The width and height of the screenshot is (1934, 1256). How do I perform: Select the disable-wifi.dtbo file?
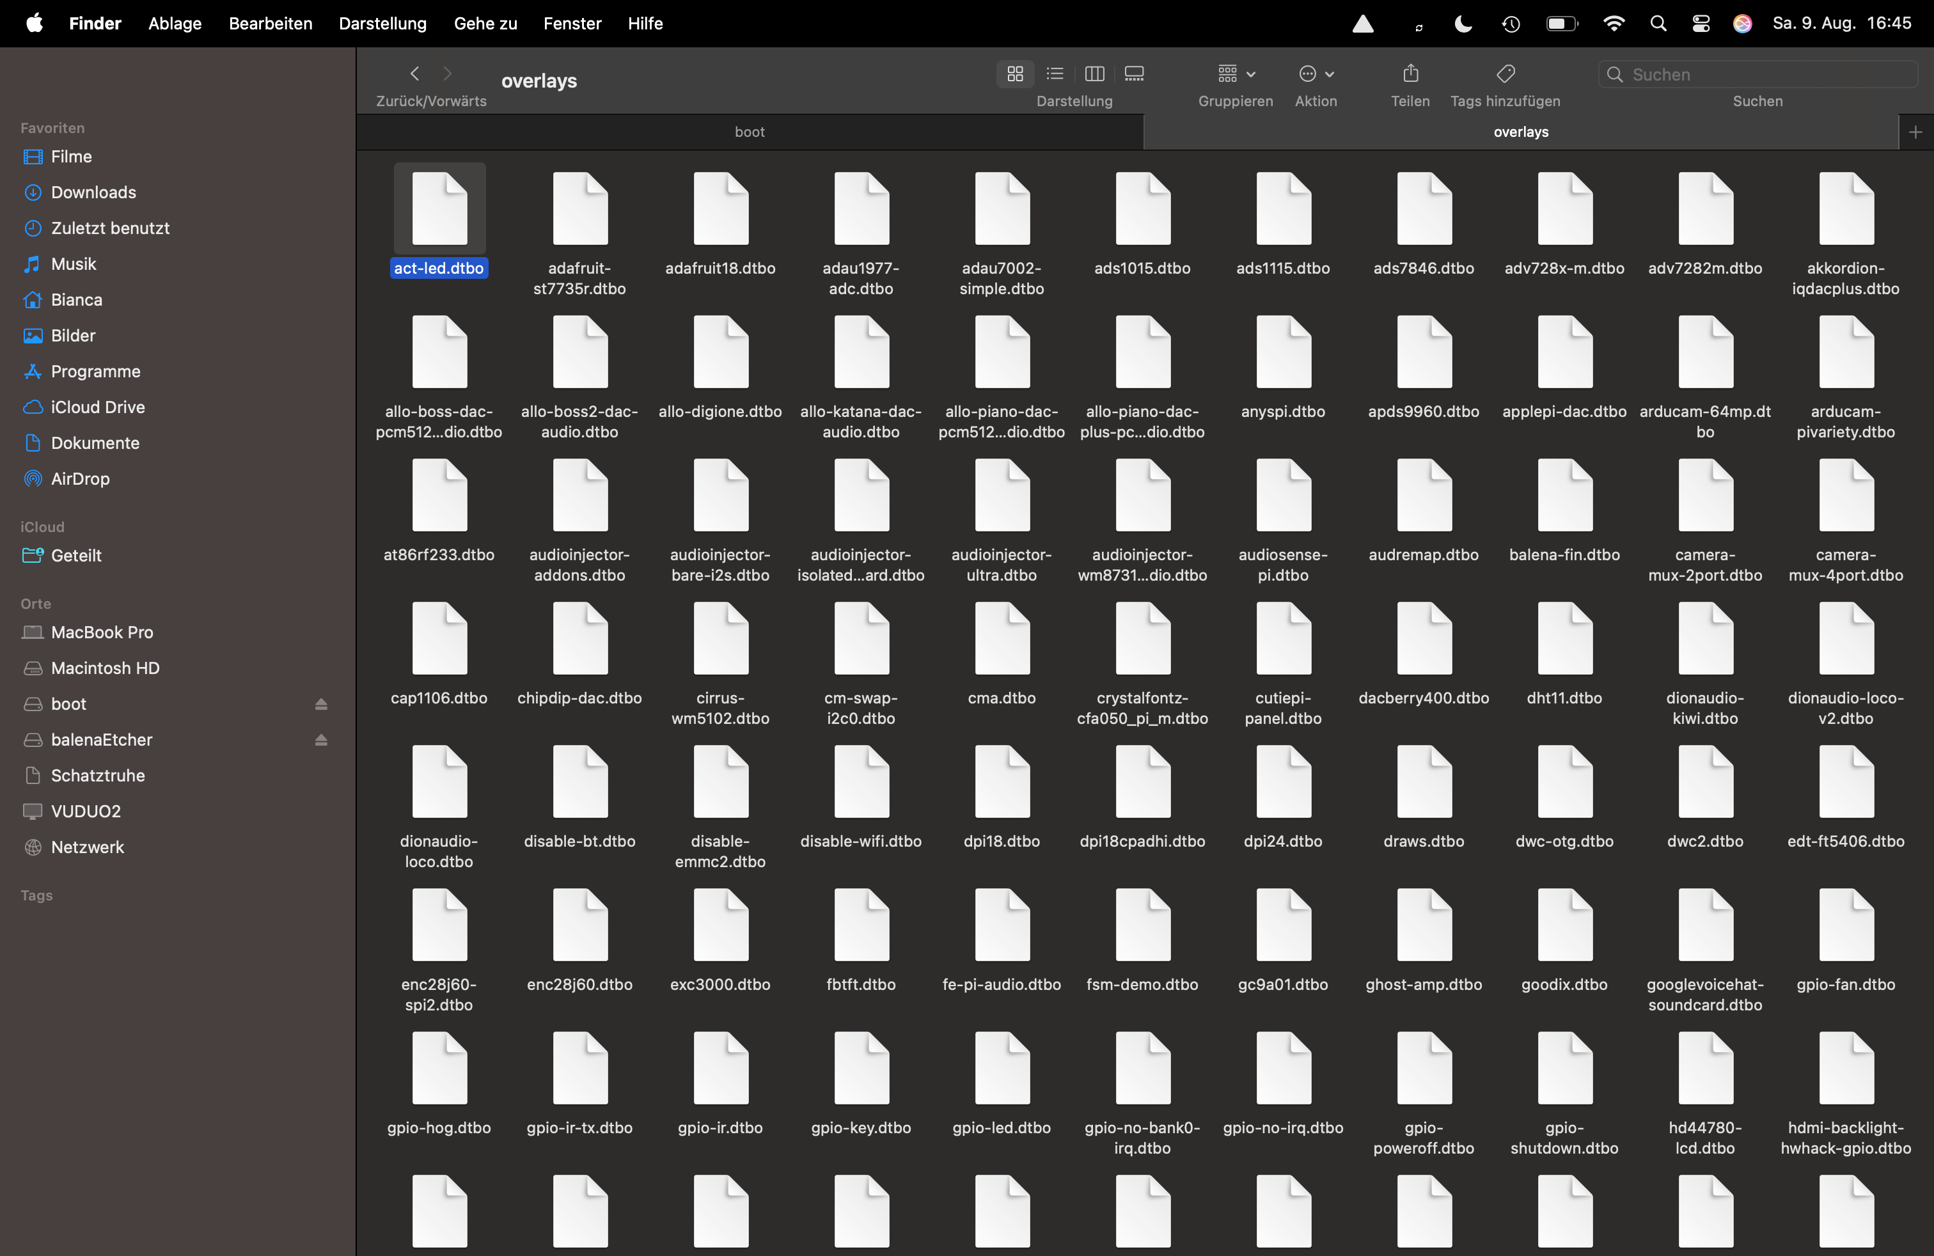coord(861,784)
